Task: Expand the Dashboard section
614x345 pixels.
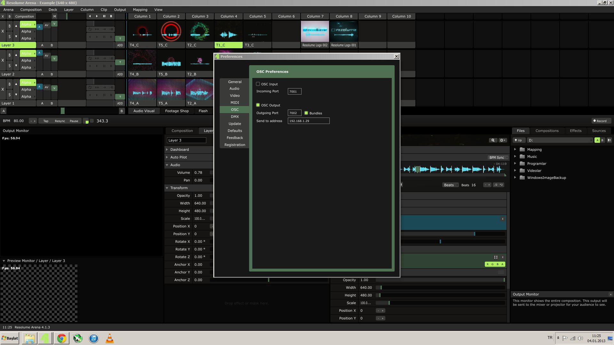Action: point(167,149)
